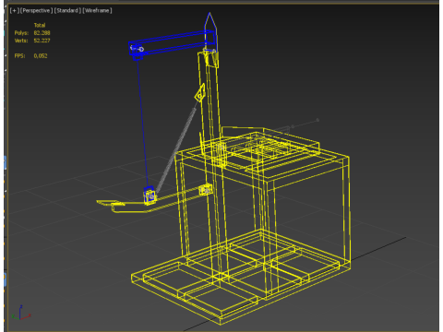The width and height of the screenshot is (443, 332).
Task: Click the Polys count statistic
Action: click(x=32, y=33)
